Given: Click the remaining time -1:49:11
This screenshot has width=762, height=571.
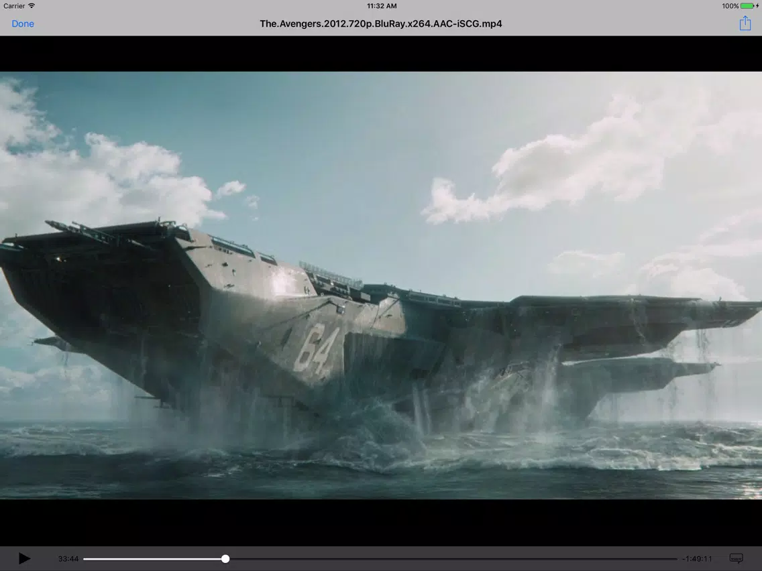Looking at the screenshot, I should (697, 559).
